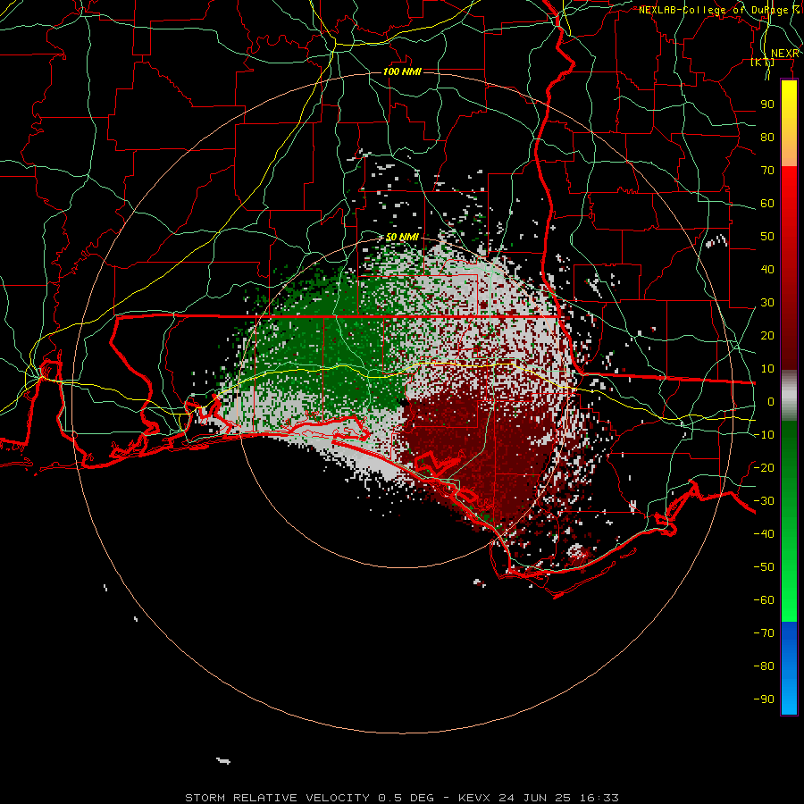Click the "NEXLAB-College of DuPage" header text
804x804 pixels.
coord(714,10)
